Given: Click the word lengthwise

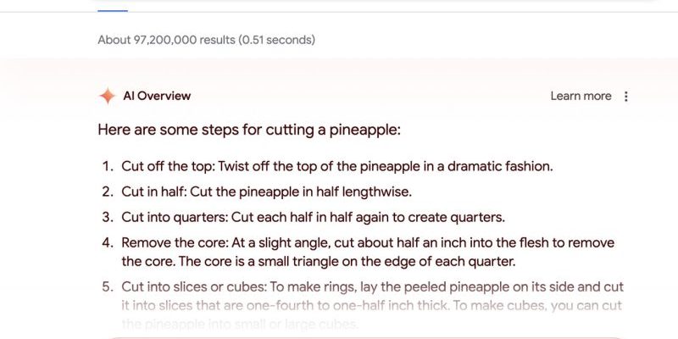Looking at the screenshot, I should (x=376, y=192).
